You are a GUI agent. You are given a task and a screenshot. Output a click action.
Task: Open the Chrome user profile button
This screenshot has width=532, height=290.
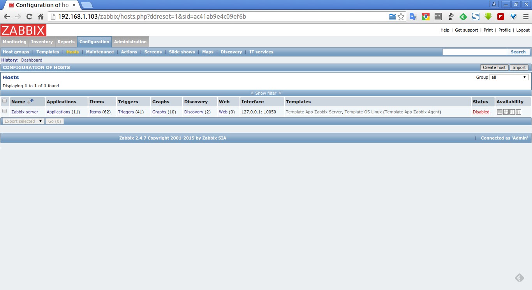click(x=494, y=4)
